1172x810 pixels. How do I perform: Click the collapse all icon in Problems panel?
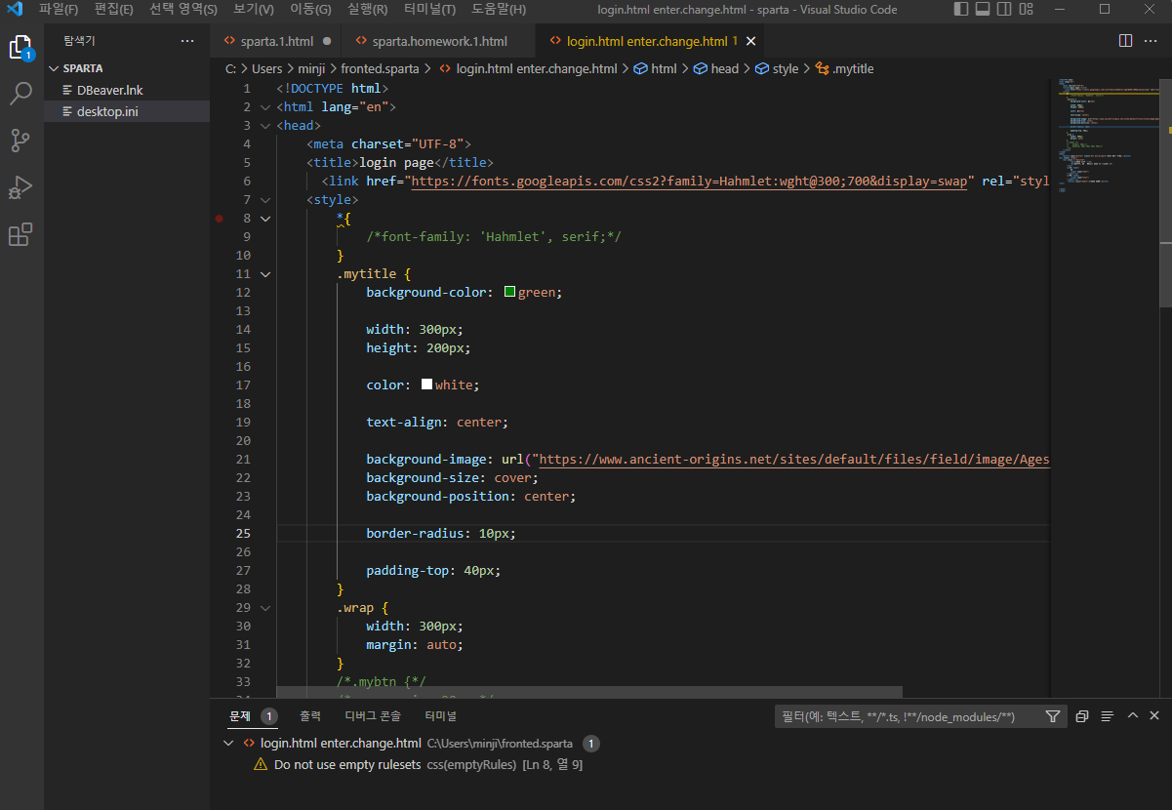point(1082,716)
